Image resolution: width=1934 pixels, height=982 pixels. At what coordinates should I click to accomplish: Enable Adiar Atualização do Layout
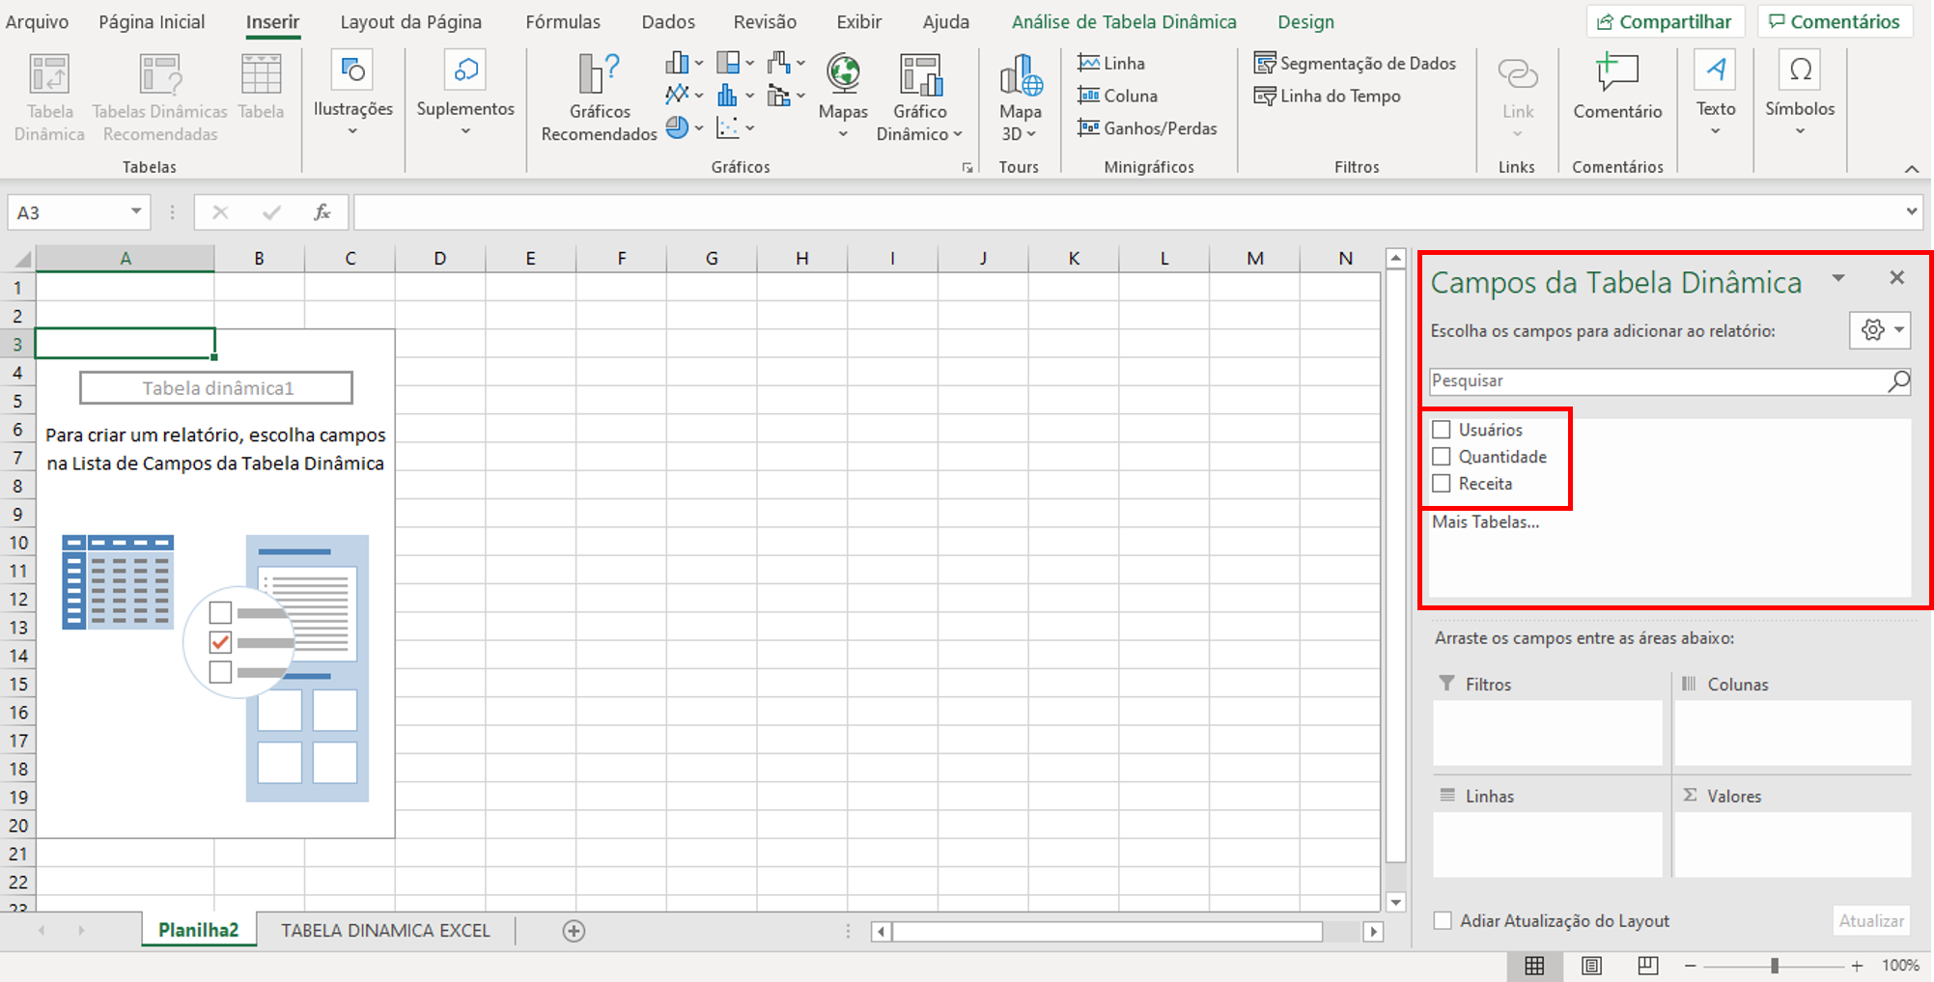pyautogui.click(x=1443, y=921)
